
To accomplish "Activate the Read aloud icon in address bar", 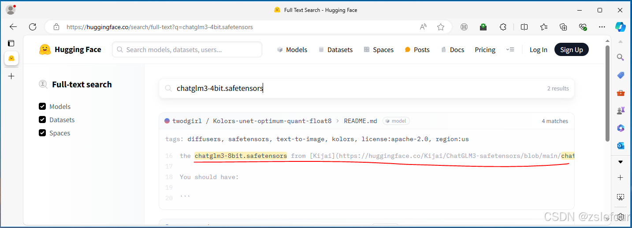I will (423, 27).
